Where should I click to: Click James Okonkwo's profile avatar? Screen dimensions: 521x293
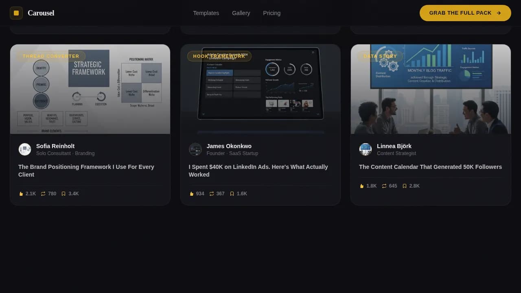[x=195, y=149]
